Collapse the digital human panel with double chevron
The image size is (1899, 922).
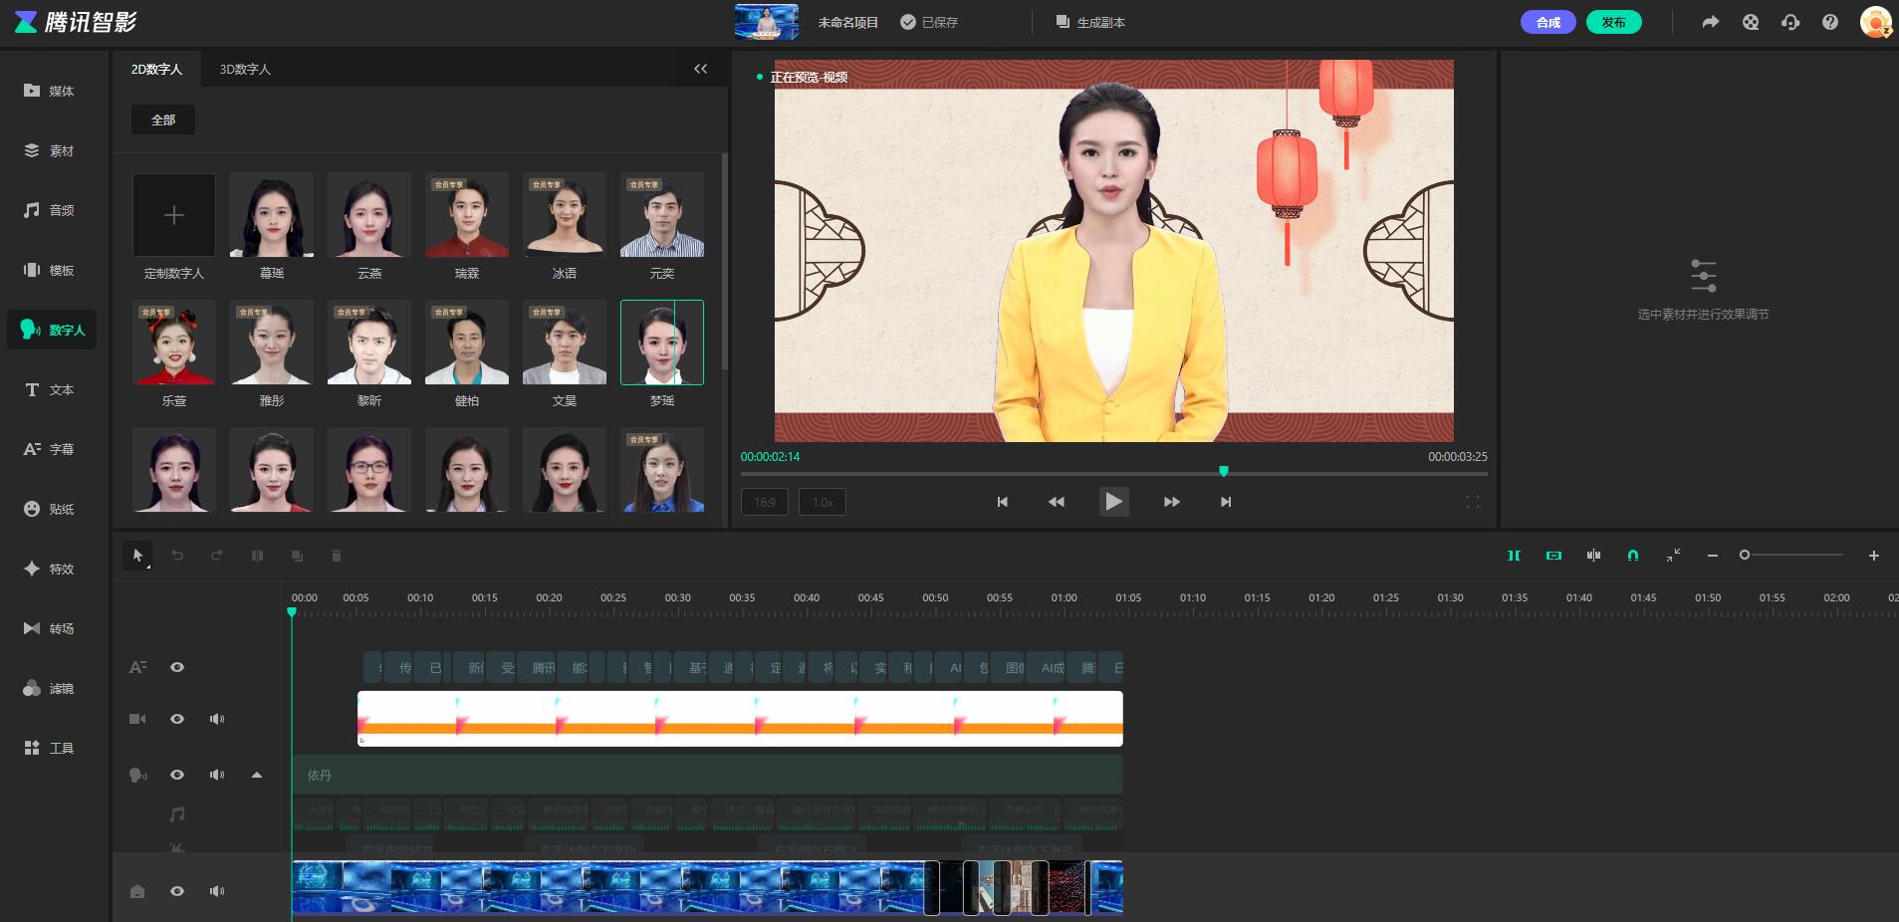click(x=700, y=69)
